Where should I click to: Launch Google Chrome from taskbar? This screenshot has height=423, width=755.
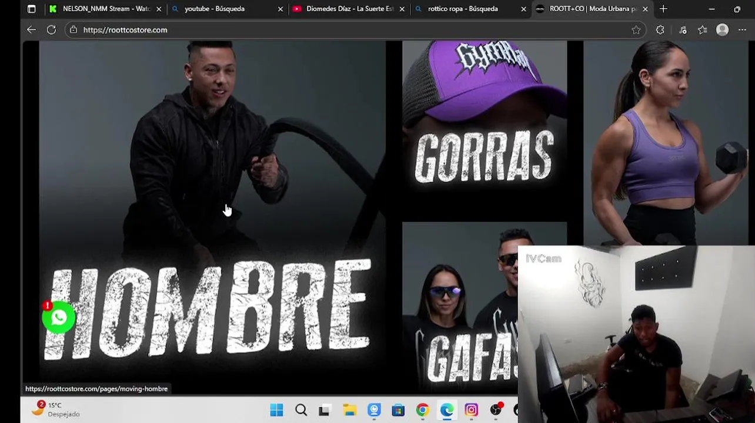pos(422,410)
